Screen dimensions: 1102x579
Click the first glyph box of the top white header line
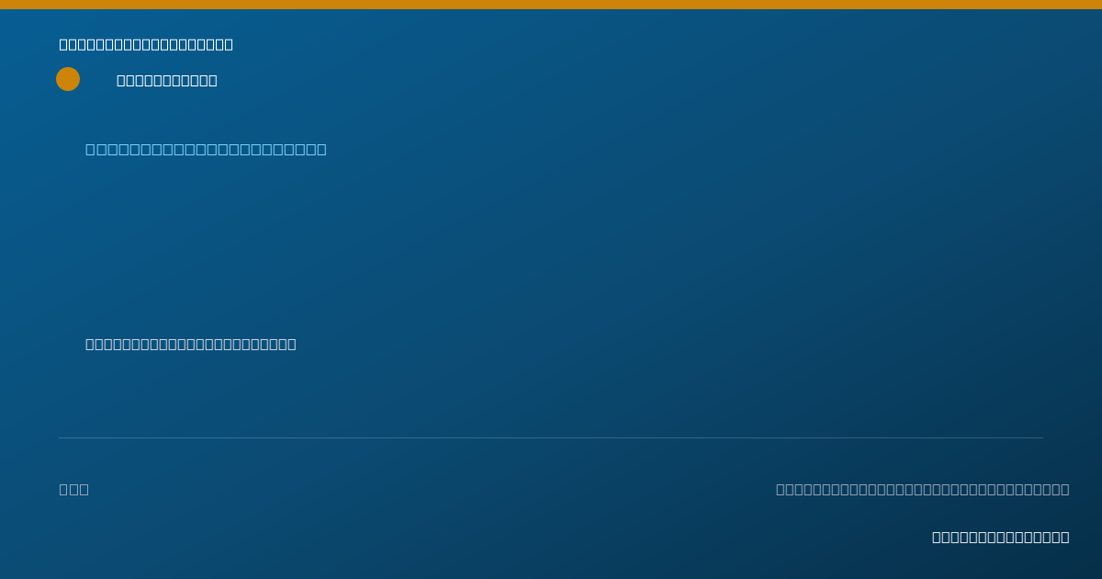[x=63, y=44]
